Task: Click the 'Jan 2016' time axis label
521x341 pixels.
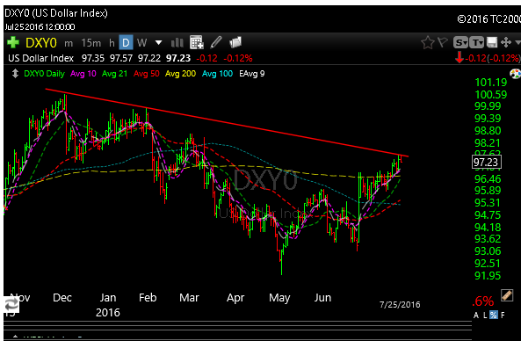Action: pyautogui.click(x=108, y=305)
